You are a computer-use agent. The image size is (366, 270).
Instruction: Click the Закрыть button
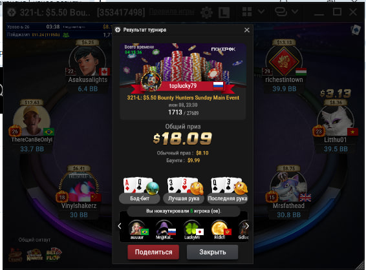coord(212,252)
